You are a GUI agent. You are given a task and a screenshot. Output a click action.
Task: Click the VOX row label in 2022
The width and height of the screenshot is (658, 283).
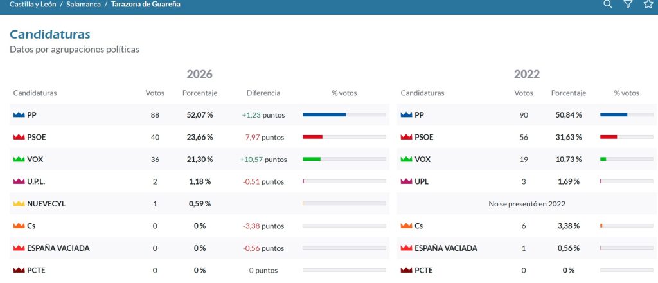[x=422, y=159]
